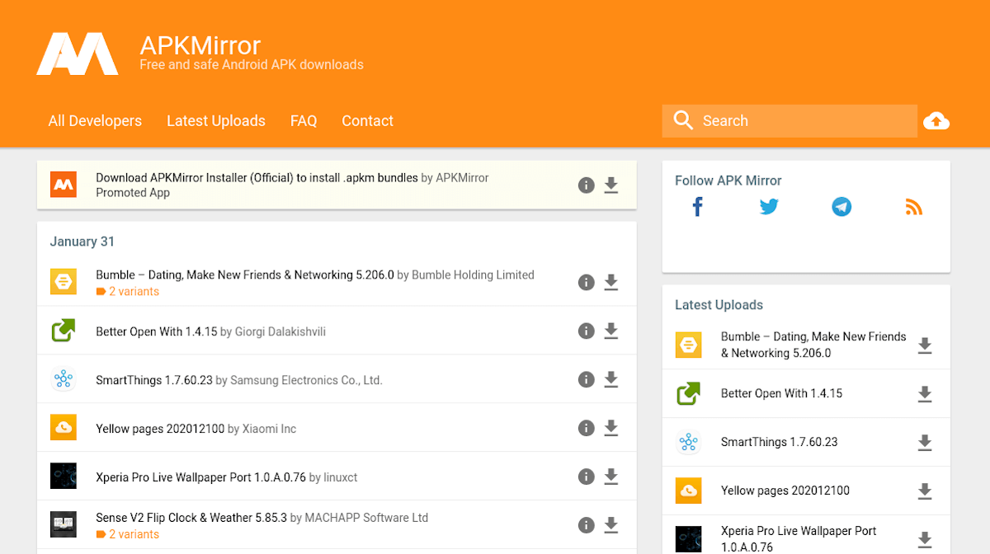Click SmartThings app thumbnail in main list
Viewport: 990px width, 554px height.
point(64,380)
